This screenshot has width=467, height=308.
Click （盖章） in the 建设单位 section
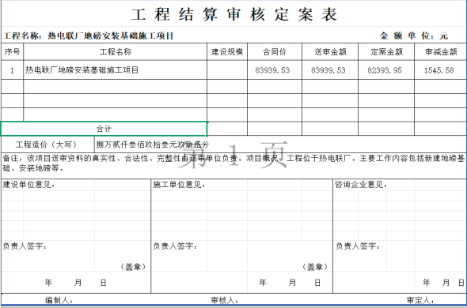click(133, 267)
